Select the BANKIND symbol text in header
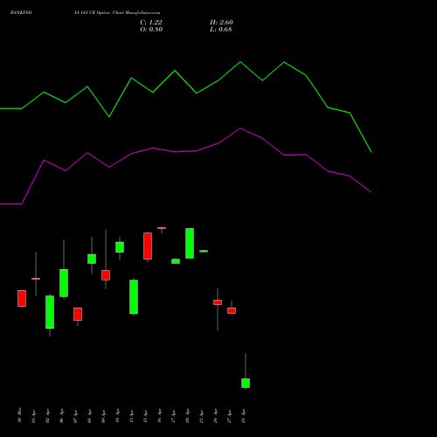The height and width of the screenshot is (437, 437). (21, 13)
